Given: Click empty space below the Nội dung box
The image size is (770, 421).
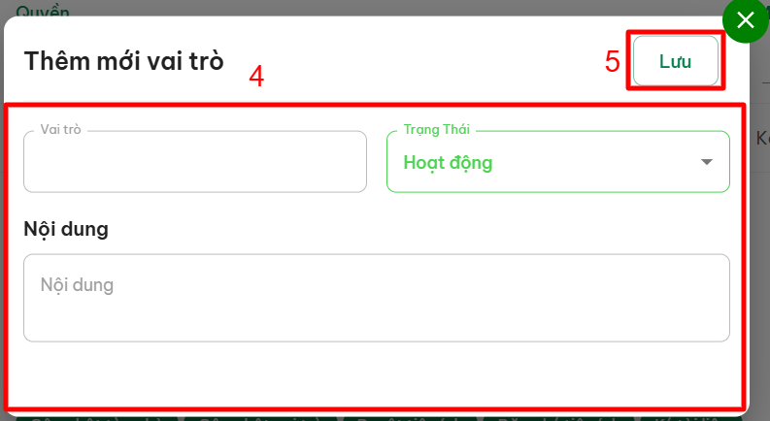Looking at the screenshot, I should pyautogui.click(x=376, y=373).
